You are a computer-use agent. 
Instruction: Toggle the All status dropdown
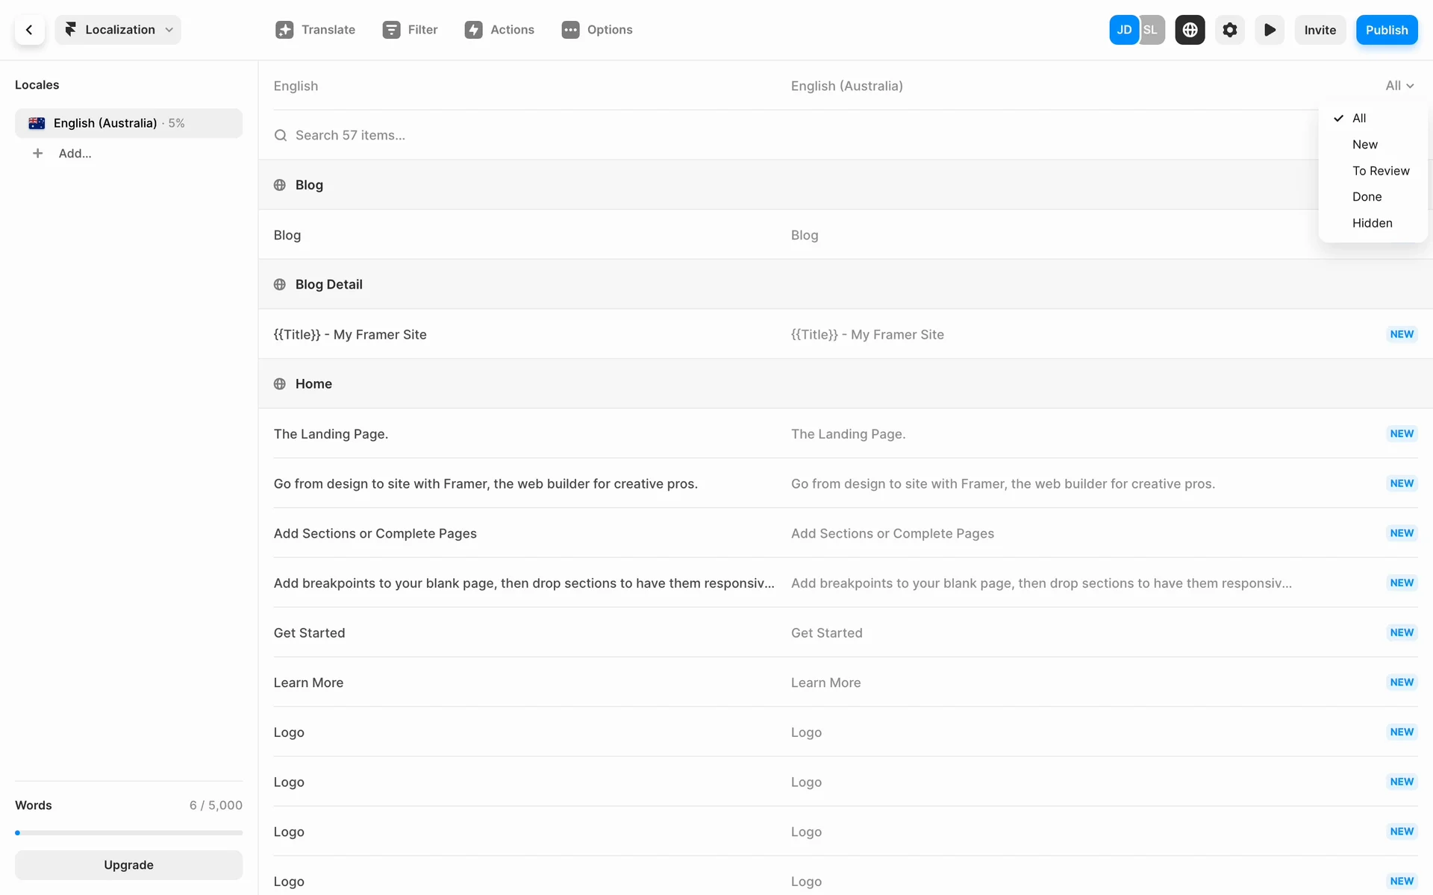point(1399,86)
